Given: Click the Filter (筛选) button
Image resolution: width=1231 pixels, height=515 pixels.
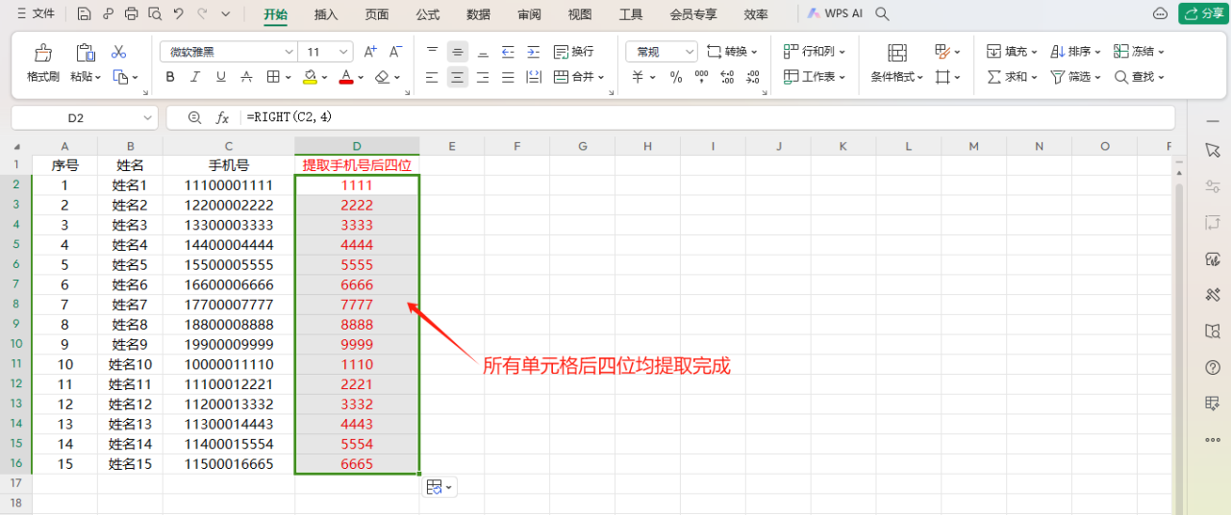Looking at the screenshot, I should coord(1077,77).
